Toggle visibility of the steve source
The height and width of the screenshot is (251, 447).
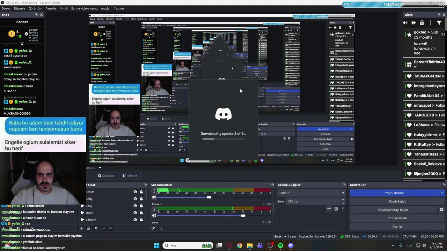(135, 213)
